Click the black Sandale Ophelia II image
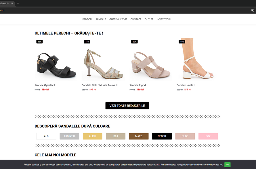The width and height of the screenshot is (256, 169). (x=56, y=60)
